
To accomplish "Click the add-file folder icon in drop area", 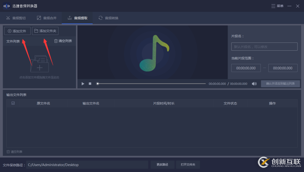I will [x=40, y=64].
